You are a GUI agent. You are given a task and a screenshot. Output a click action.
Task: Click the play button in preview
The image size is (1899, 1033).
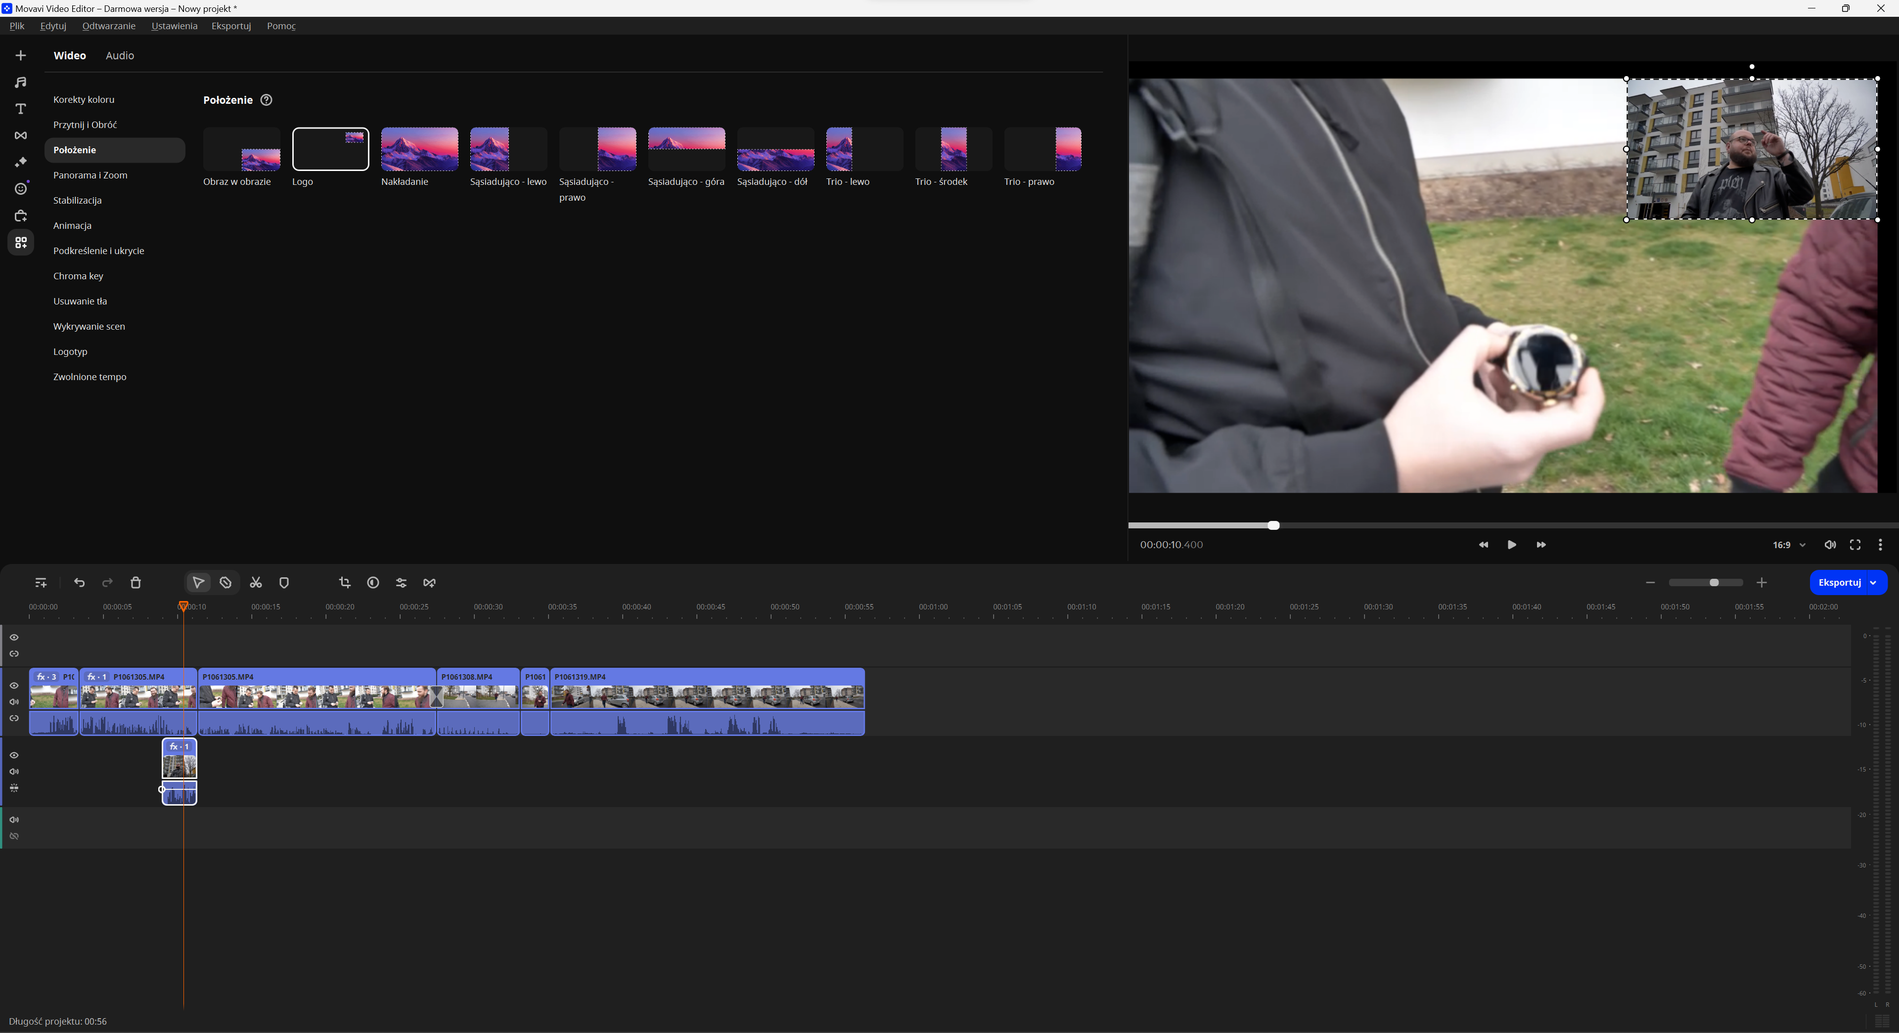(x=1511, y=545)
